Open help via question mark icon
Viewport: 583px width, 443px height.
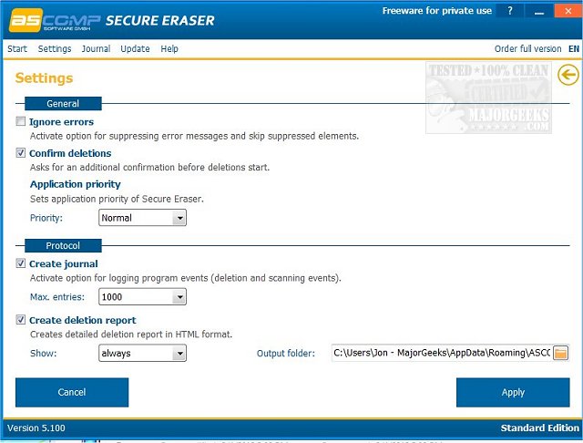[510, 11]
